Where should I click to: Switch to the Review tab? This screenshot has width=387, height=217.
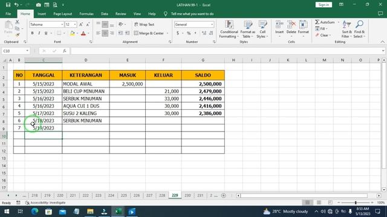click(x=121, y=14)
